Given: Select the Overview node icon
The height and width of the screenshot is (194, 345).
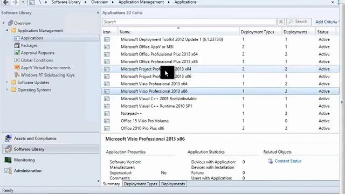Looking at the screenshot, I should tap(10, 23).
